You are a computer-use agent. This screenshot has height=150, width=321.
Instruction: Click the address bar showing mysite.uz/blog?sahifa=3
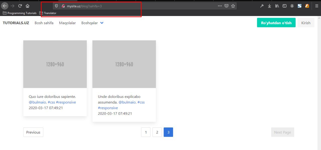coord(144,6)
